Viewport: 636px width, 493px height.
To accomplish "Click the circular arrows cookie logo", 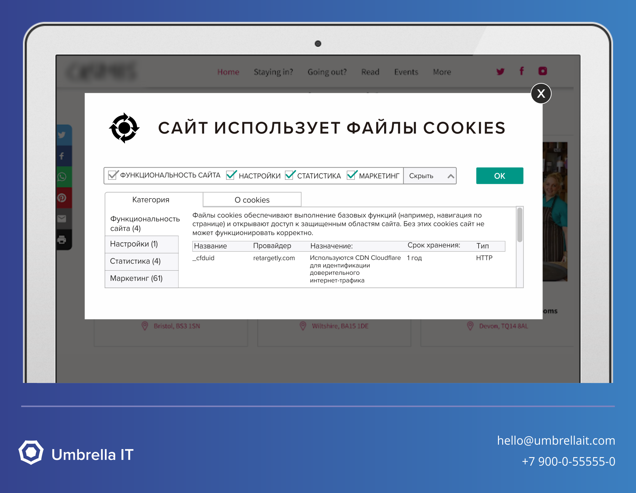I will pos(124,128).
